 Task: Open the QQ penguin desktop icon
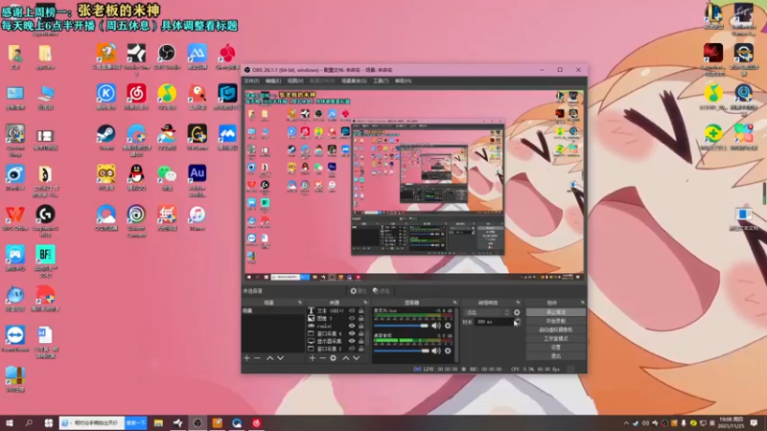pos(136,177)
